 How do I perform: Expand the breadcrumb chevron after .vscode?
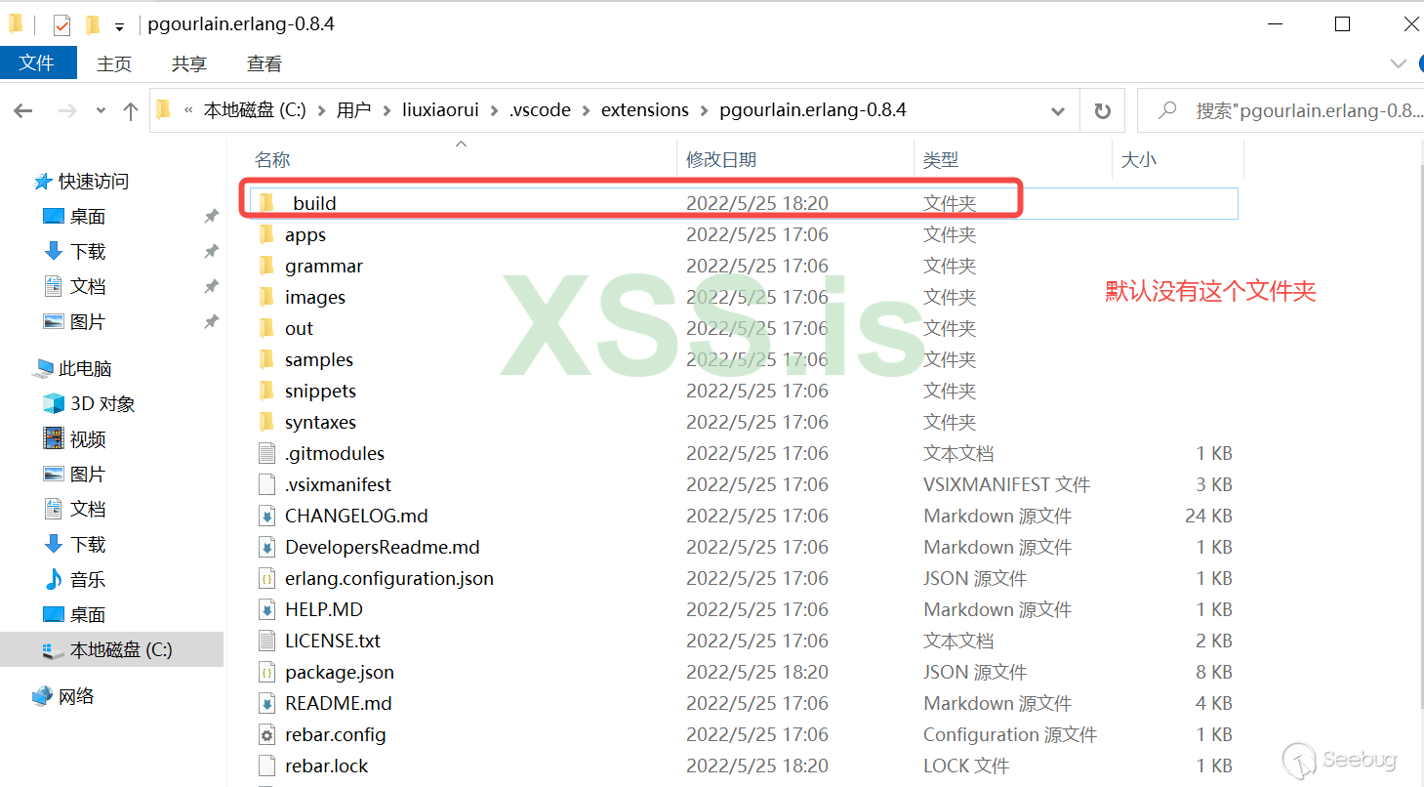(x=587, y=110)
